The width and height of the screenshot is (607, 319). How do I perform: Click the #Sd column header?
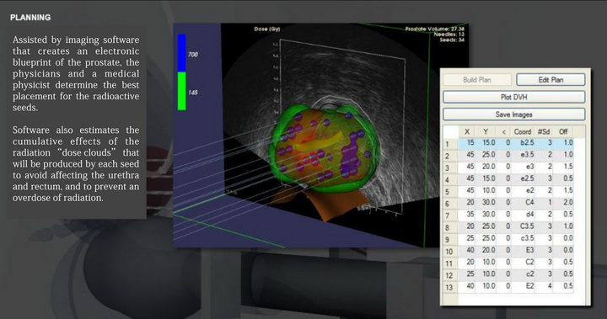tap(544, 132)
